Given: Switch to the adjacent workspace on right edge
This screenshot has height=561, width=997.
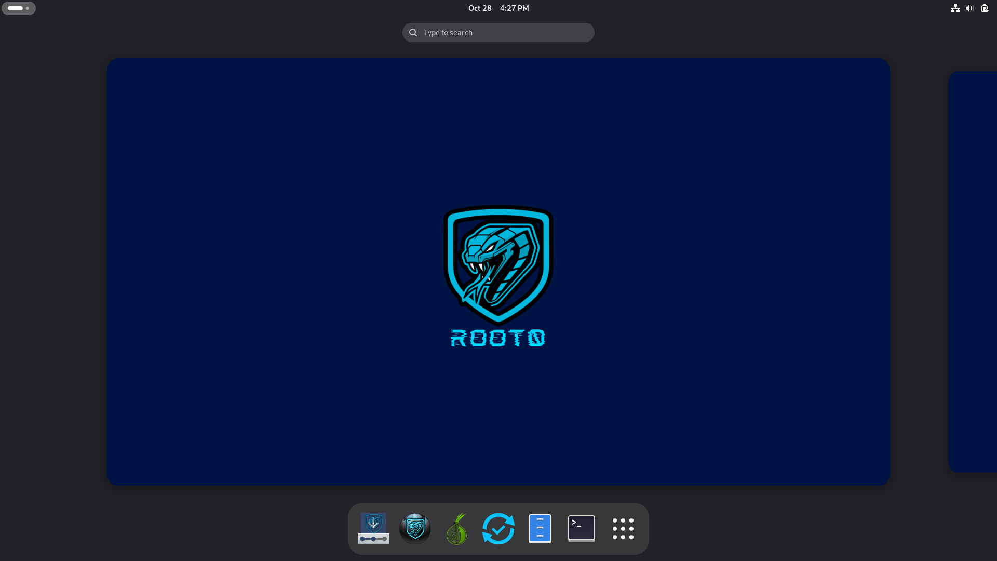Looking at the screenshot, I should pos(974,272).
